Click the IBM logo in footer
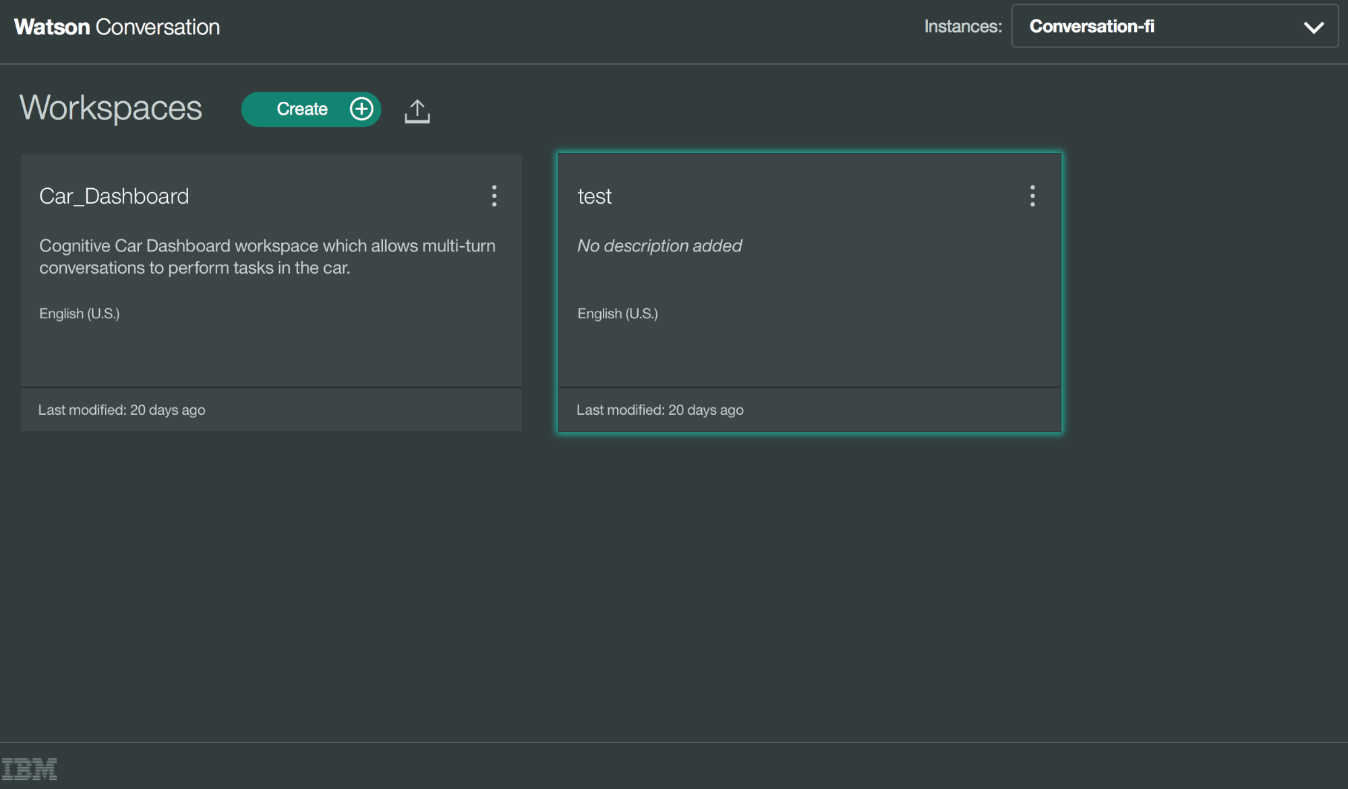The width and height of the screenshot is (1348, 789). (29, 769)
